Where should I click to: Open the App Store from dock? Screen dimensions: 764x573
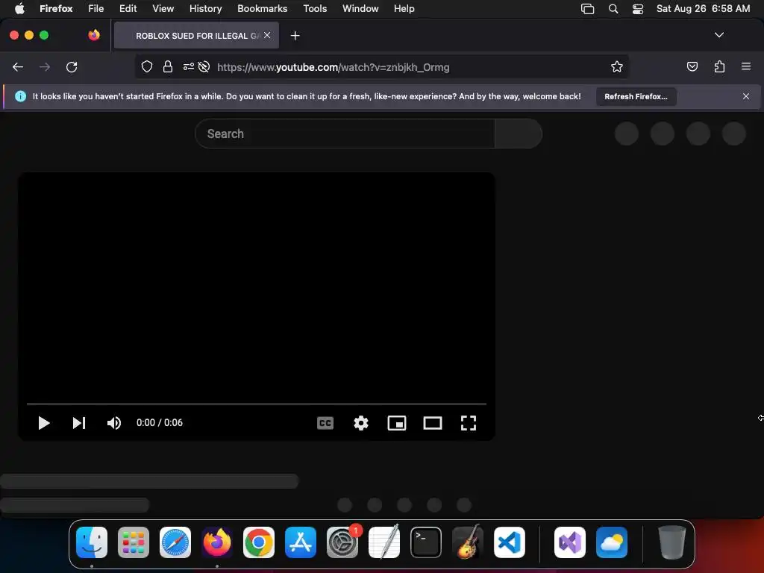(x=301, y=542)
